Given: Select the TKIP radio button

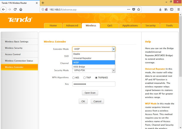Looking at the screenshot, I should [x=84, y=78].
